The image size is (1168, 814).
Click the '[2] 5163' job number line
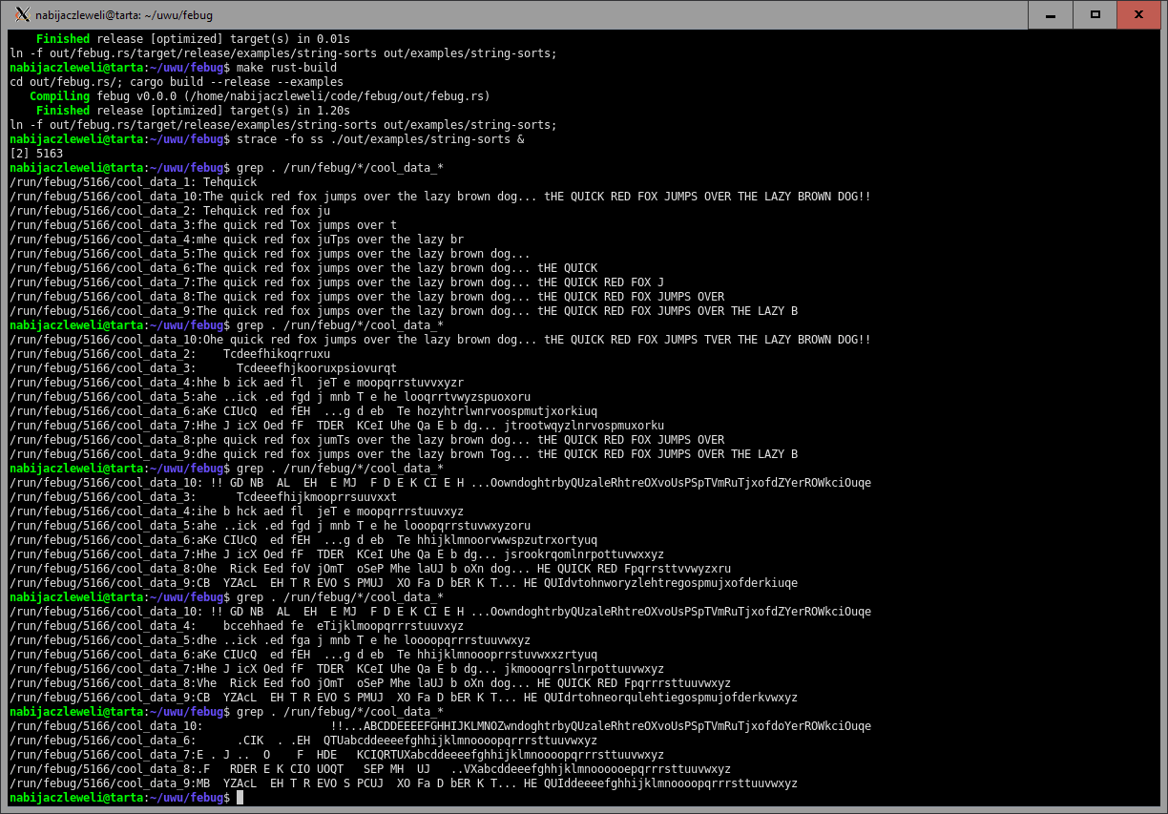tap(36, 154)
